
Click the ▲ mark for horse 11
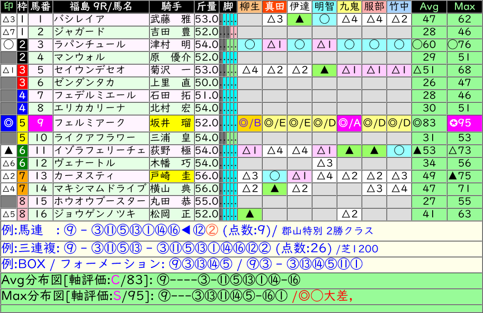coord(8,150)
